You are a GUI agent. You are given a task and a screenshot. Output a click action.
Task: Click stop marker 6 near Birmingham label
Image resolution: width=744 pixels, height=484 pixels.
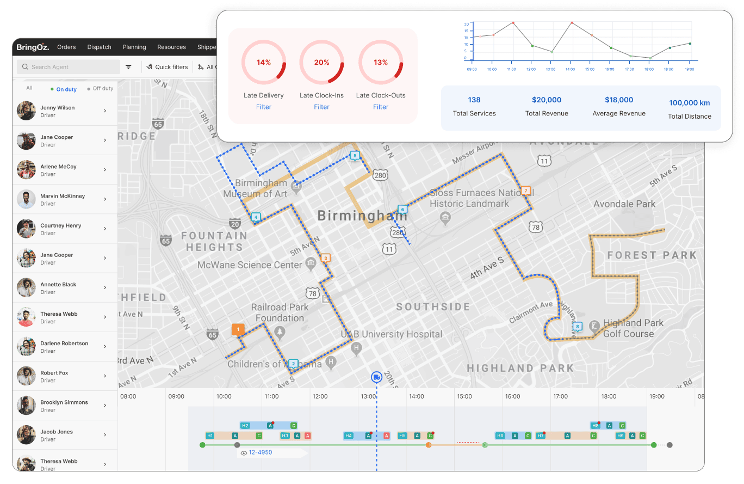(x=402, y=209)
